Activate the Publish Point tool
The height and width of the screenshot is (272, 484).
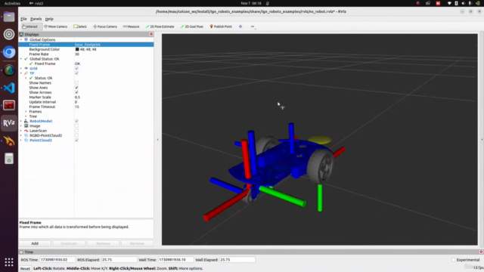point(221,26)
